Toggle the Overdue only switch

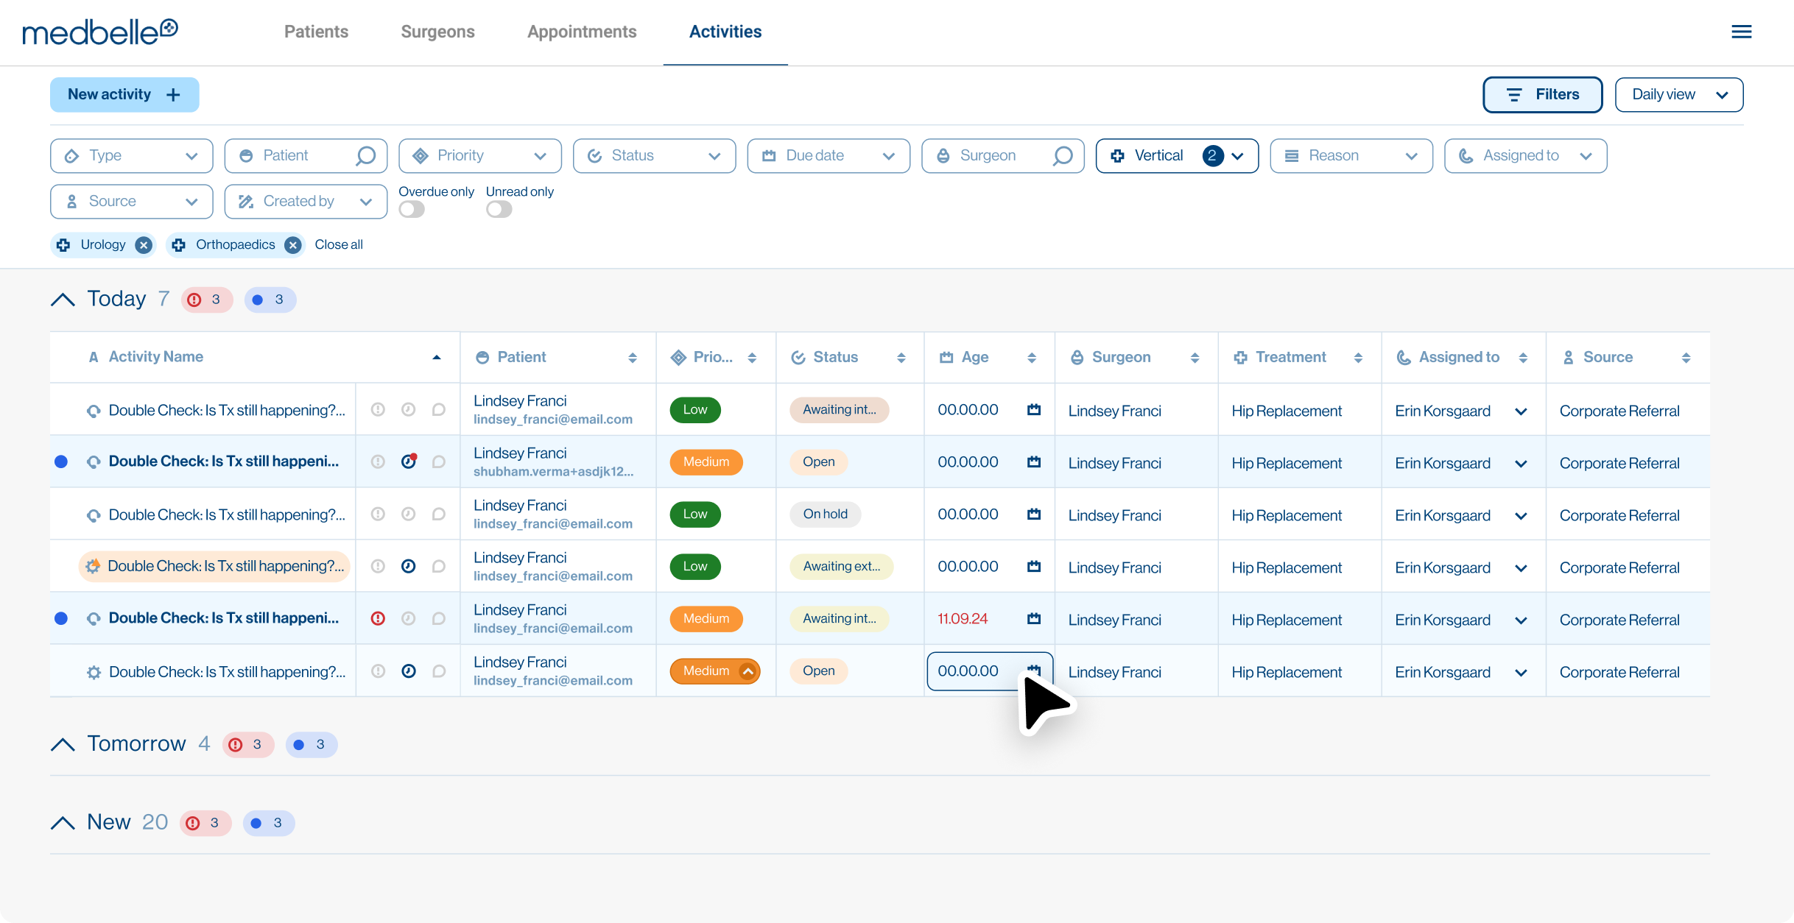412,210
